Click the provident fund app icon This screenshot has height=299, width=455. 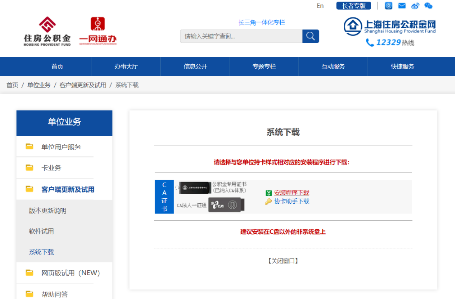coord(389,6)
